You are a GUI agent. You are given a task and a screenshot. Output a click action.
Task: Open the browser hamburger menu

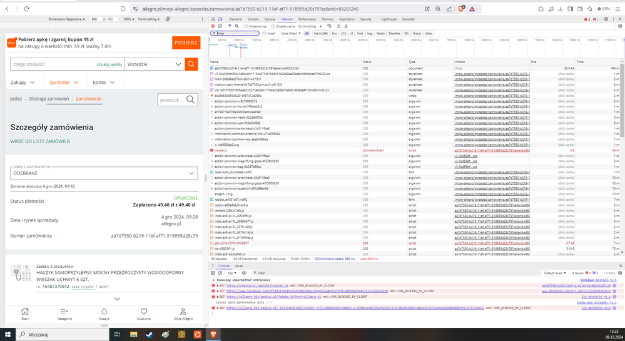coord(618,9)
